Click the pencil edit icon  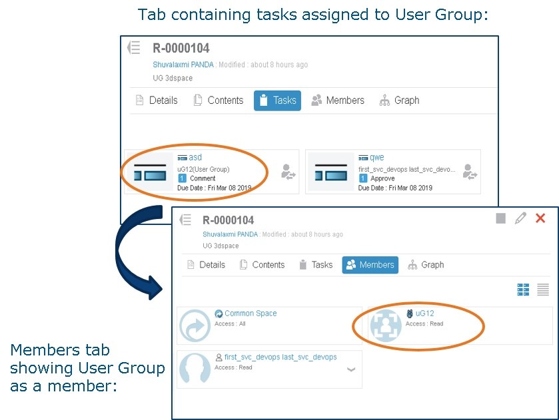520,218
